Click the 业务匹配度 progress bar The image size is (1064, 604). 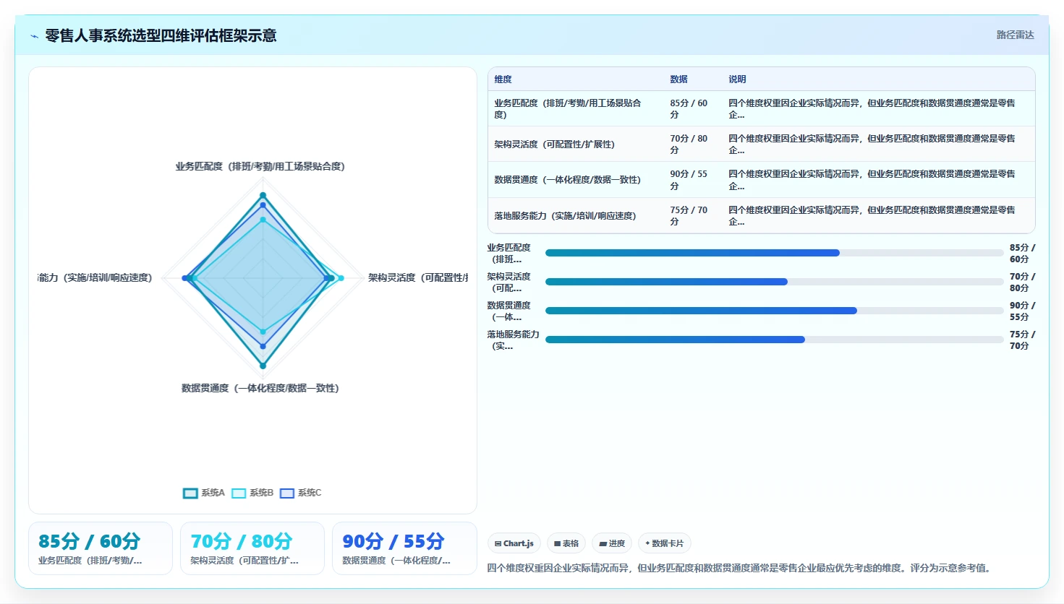tap(775, 253)
